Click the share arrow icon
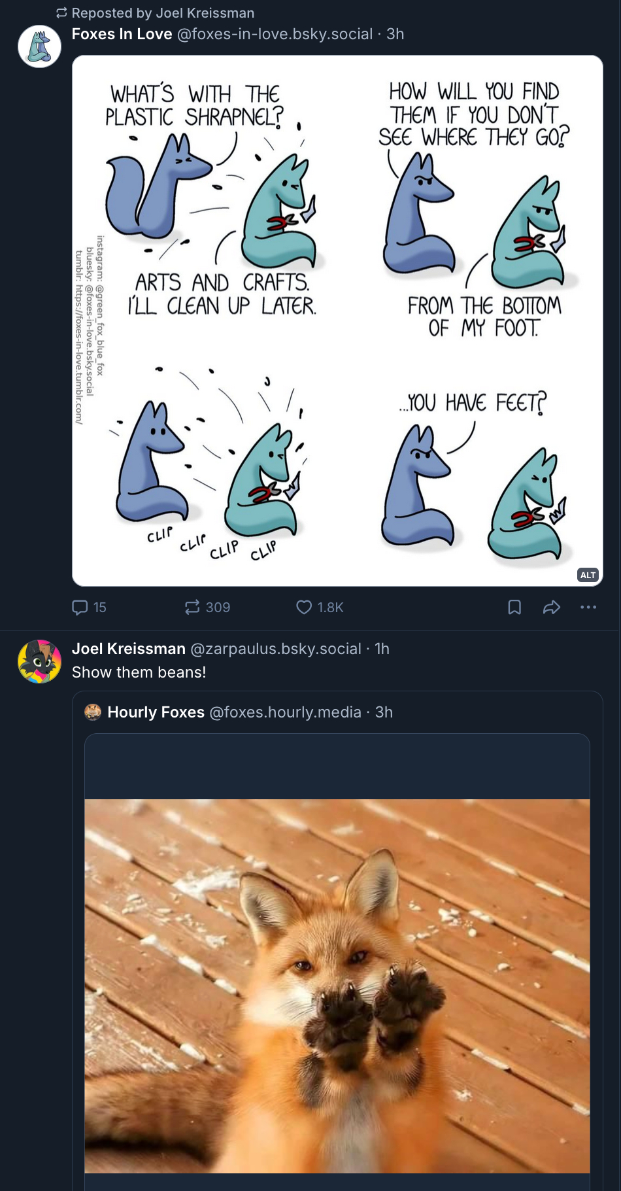The width and height of the screenshot is (621, 1191). click(x=552, y=607)
